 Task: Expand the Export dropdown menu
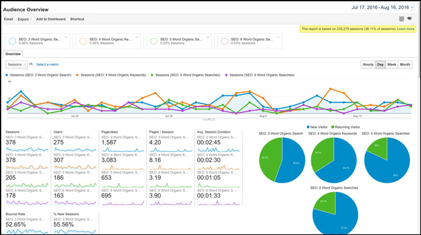25,19
